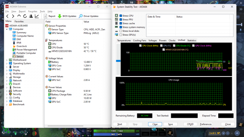Viewport: 244px width, 137px height.
Task: Expand the Server tree node
Action: point(7,67)
